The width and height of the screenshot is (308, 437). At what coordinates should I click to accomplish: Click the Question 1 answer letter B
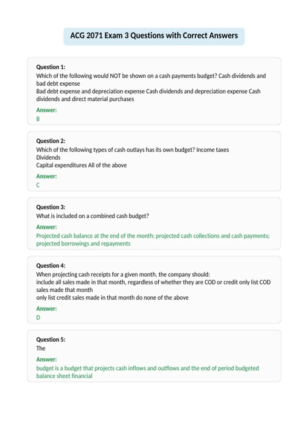pyautogui.click(x=38, y=119)
